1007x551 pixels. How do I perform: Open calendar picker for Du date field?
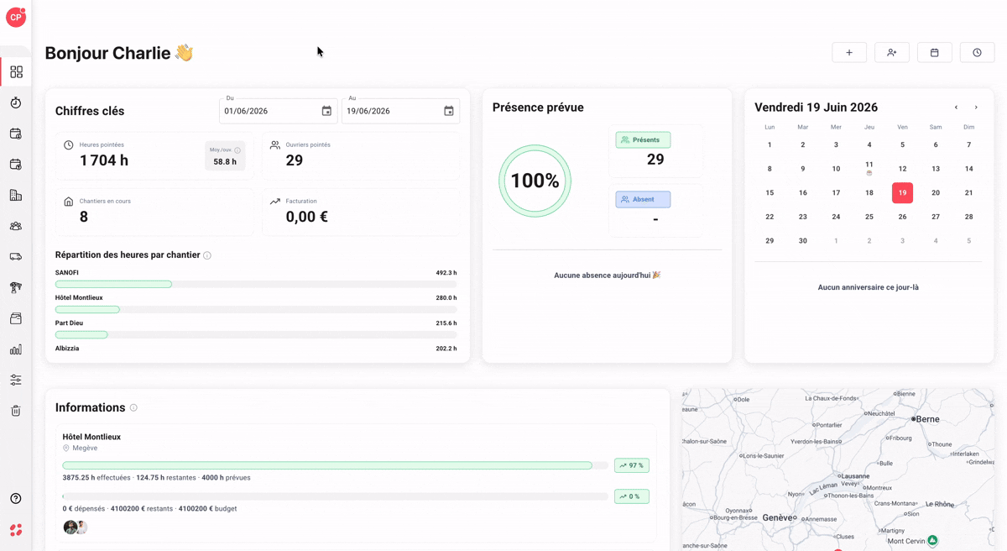point(326,111)
